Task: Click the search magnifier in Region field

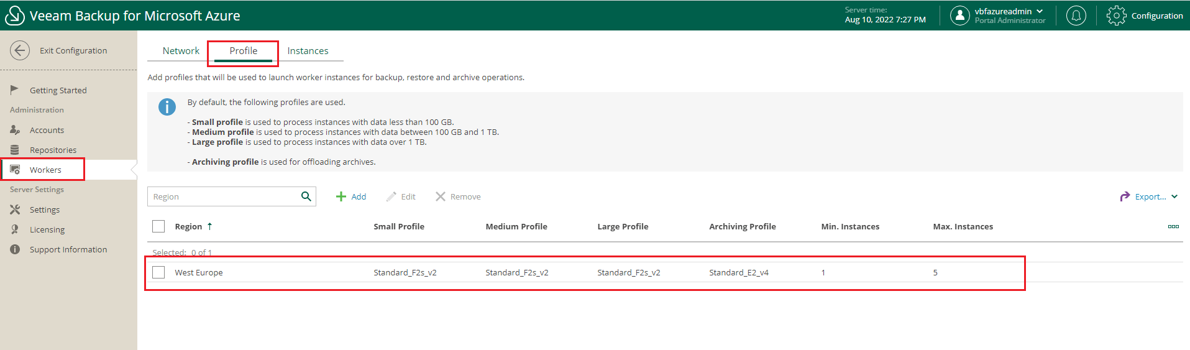Action: [306, 196]
